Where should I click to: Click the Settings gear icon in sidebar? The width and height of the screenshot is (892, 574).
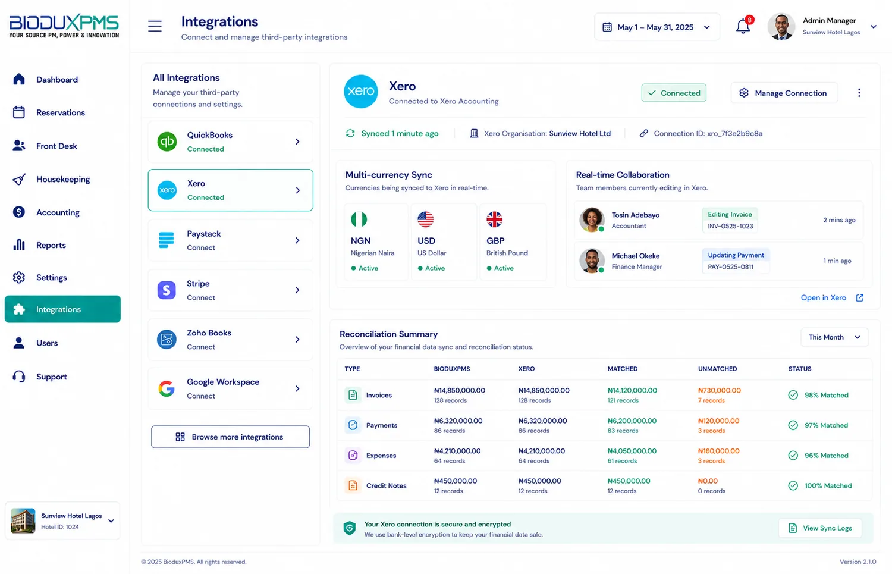click(19, 277)
